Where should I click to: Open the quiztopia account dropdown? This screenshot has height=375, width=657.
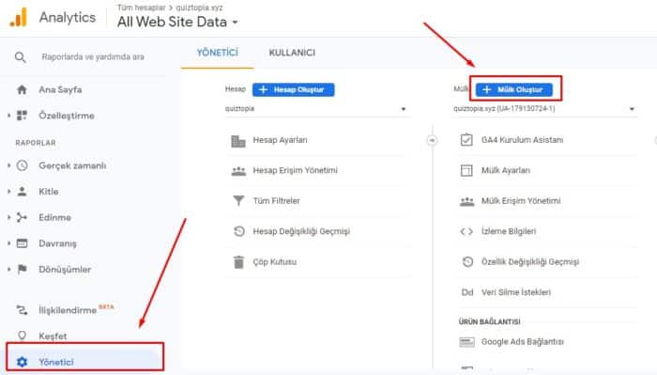coord(315,109)
